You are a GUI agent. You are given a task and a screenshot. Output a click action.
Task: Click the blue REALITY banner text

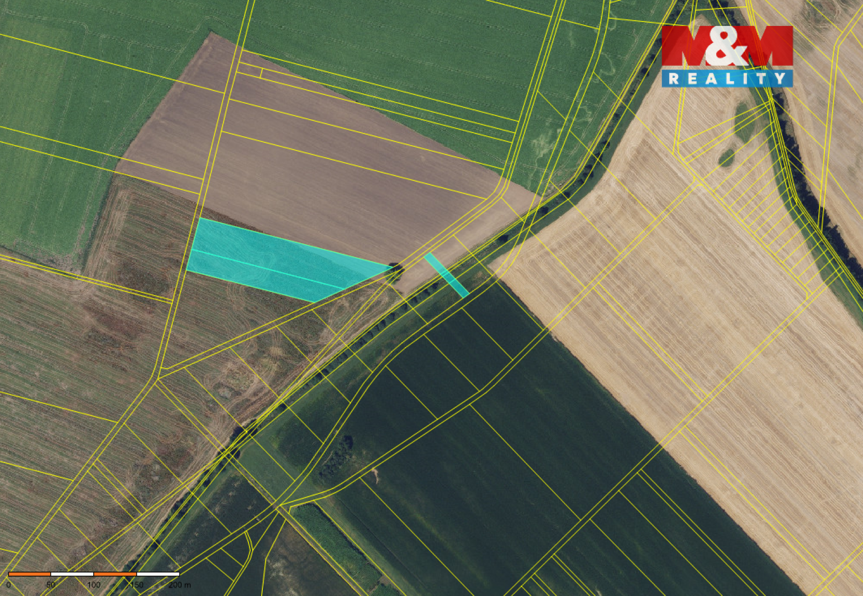point(727,79)
